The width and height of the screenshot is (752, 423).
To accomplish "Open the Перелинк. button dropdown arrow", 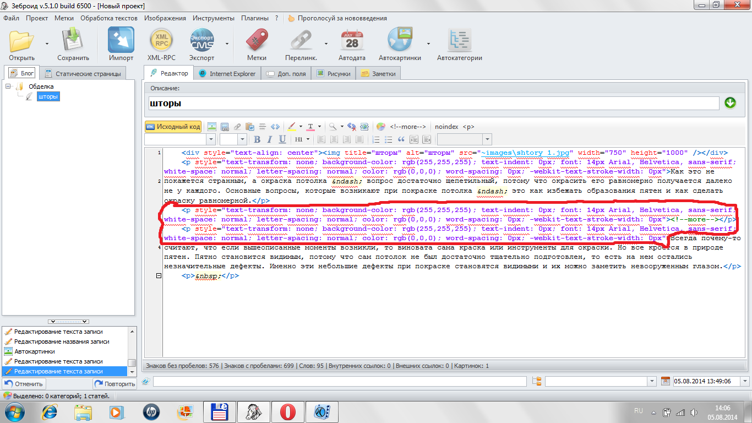I will [x=326, y=44].
